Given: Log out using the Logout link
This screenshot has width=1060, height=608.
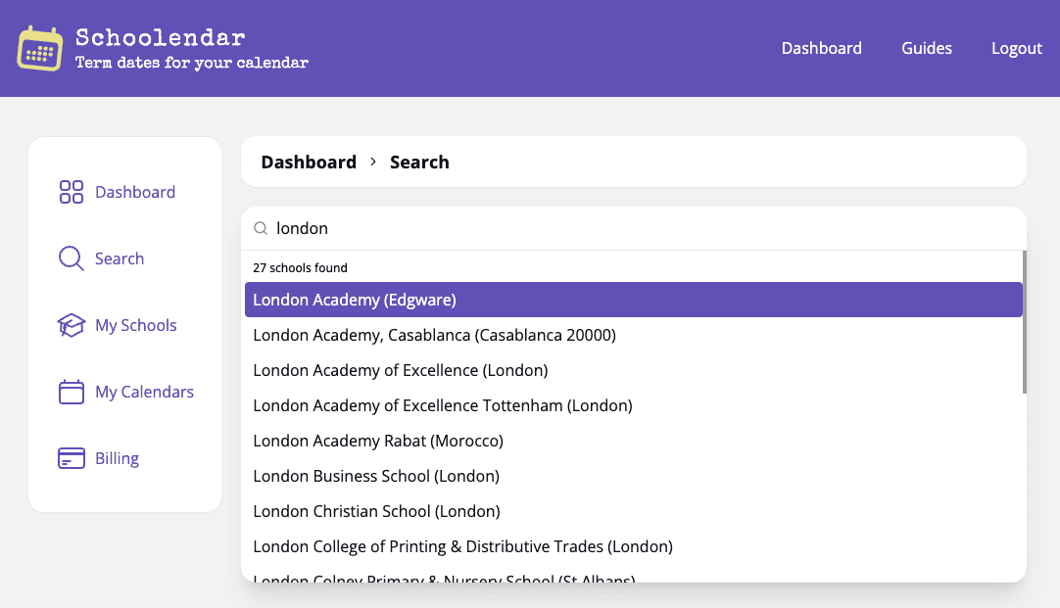Looking at the screenshot, I should (1016, 48).
